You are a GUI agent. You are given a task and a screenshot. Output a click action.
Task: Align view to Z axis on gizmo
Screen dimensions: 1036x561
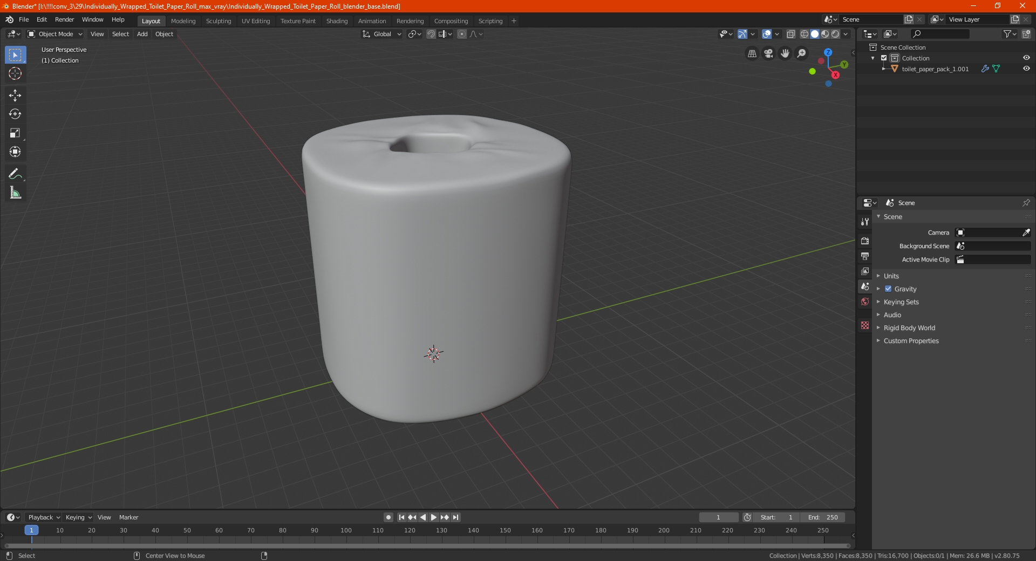point(828,52)
